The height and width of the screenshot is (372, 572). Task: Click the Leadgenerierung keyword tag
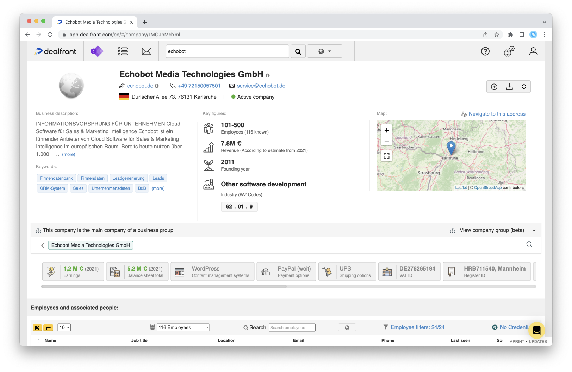click(x=129, y=178)
